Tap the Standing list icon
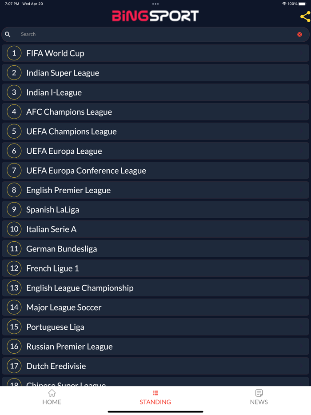This screenshot has width=311, height=415. point(155,393)
